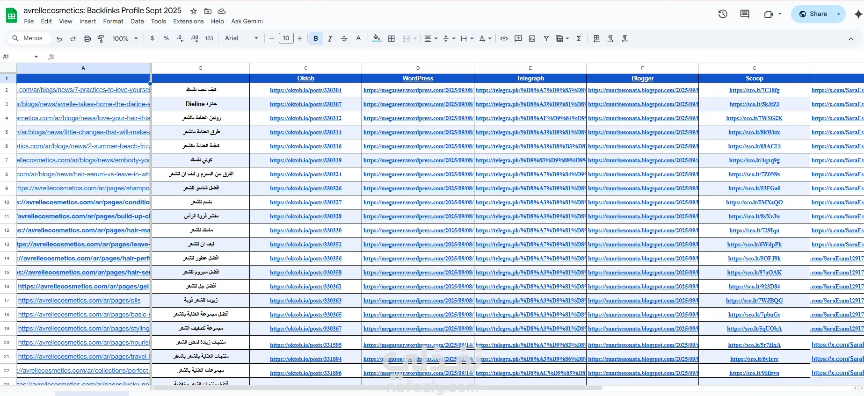This screenshot has height=396, width=864.
Task: Create a filter with the funnel icon
Action: tap(546, 38)
